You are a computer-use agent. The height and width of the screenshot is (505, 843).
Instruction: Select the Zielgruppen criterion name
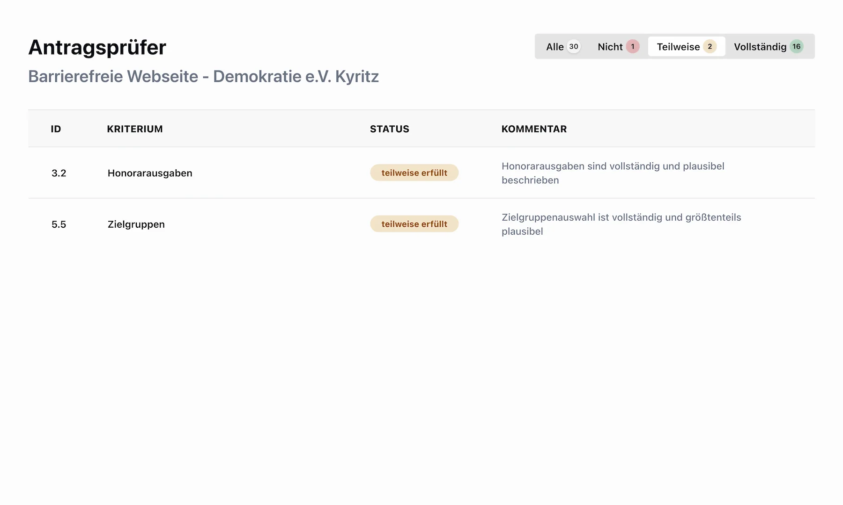pyautogui.click(x=136, y=224)
